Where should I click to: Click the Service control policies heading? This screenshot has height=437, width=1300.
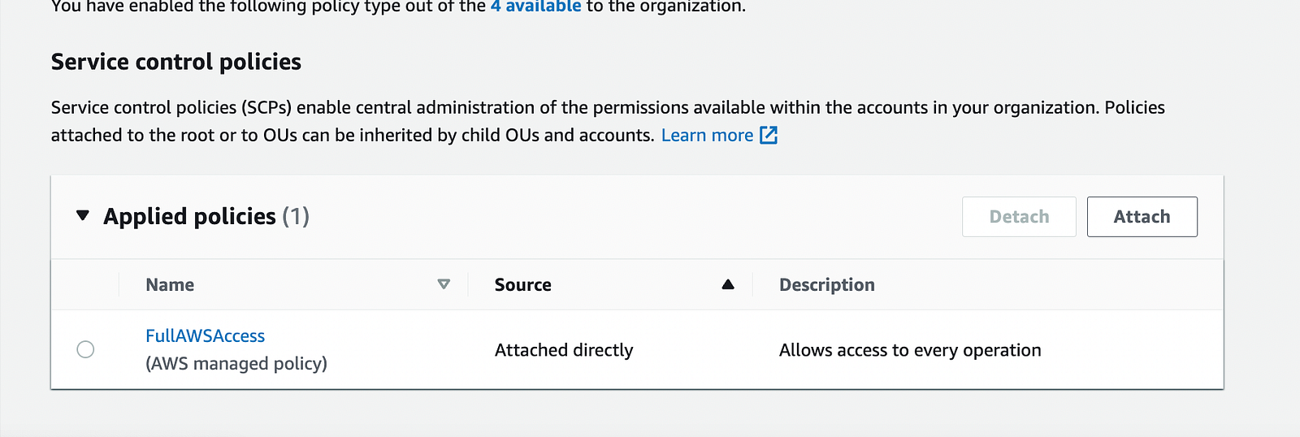tap(176, 62)
